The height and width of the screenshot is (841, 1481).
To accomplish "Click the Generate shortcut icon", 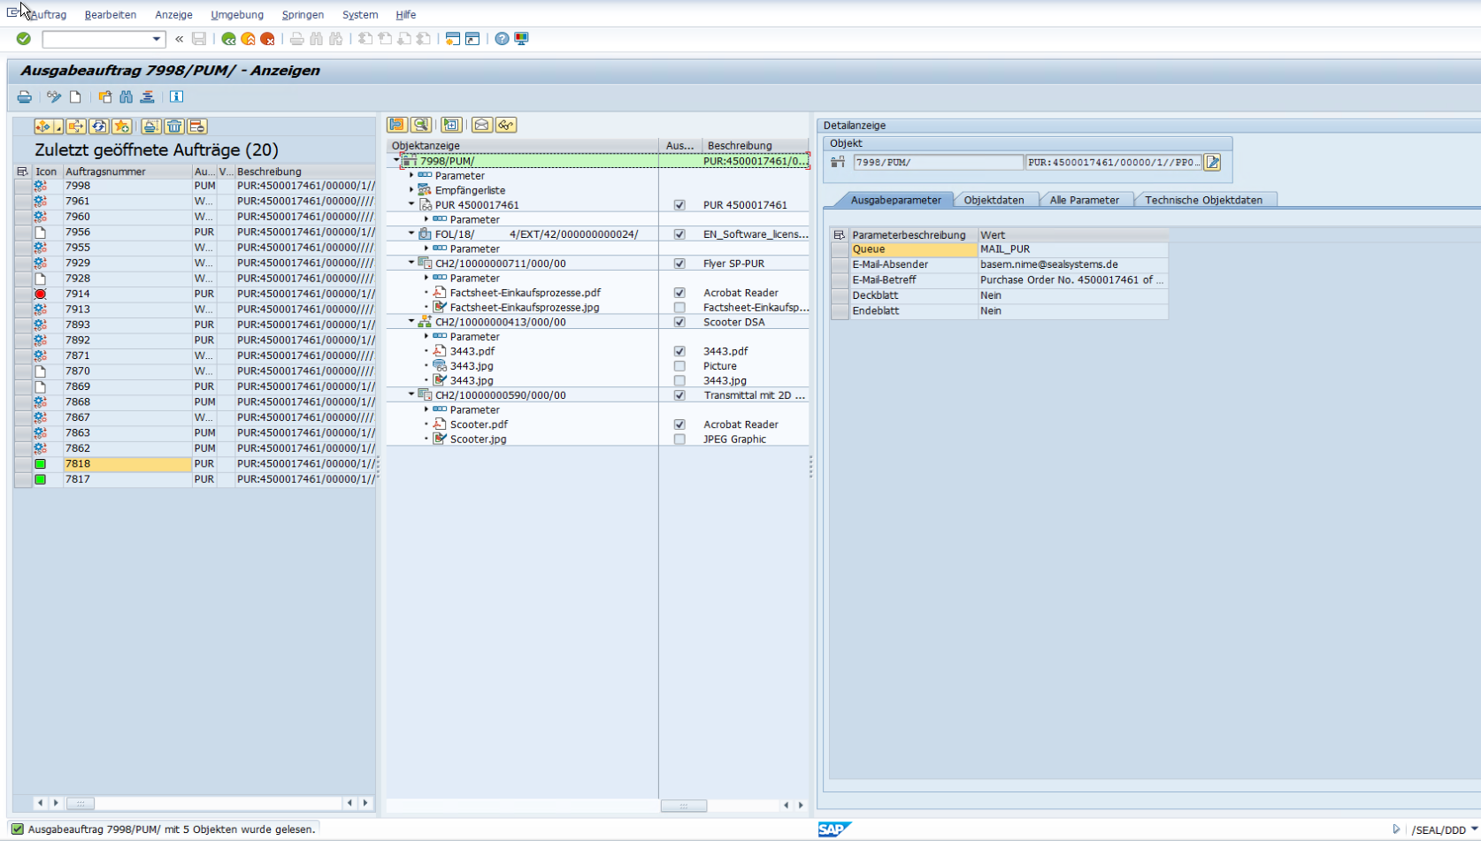I will (472, 39).
